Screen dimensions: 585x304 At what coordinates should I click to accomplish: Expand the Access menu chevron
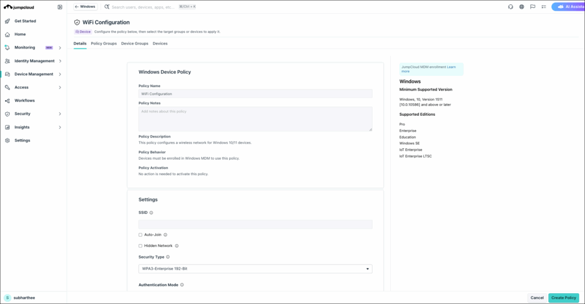59,87
